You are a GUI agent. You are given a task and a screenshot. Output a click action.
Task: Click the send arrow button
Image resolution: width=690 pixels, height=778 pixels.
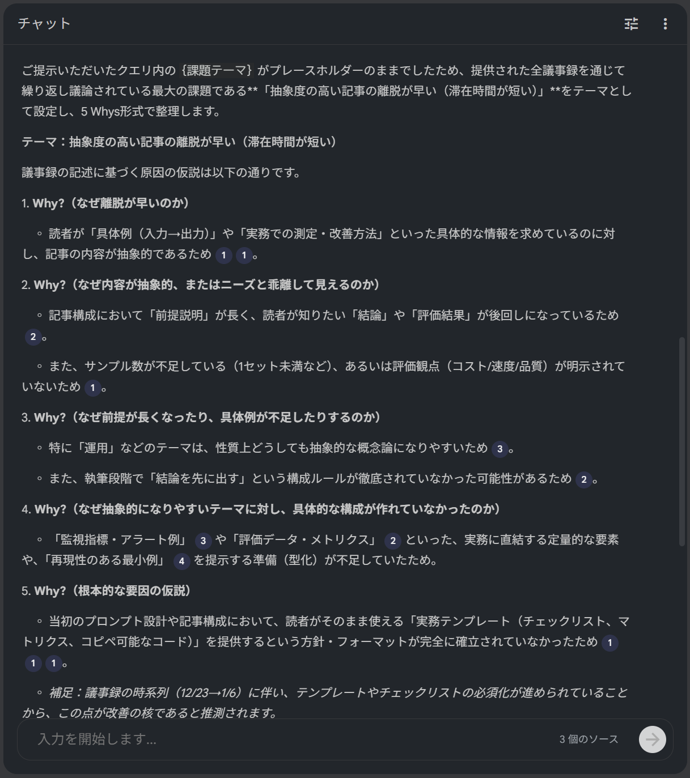[653, 739]
